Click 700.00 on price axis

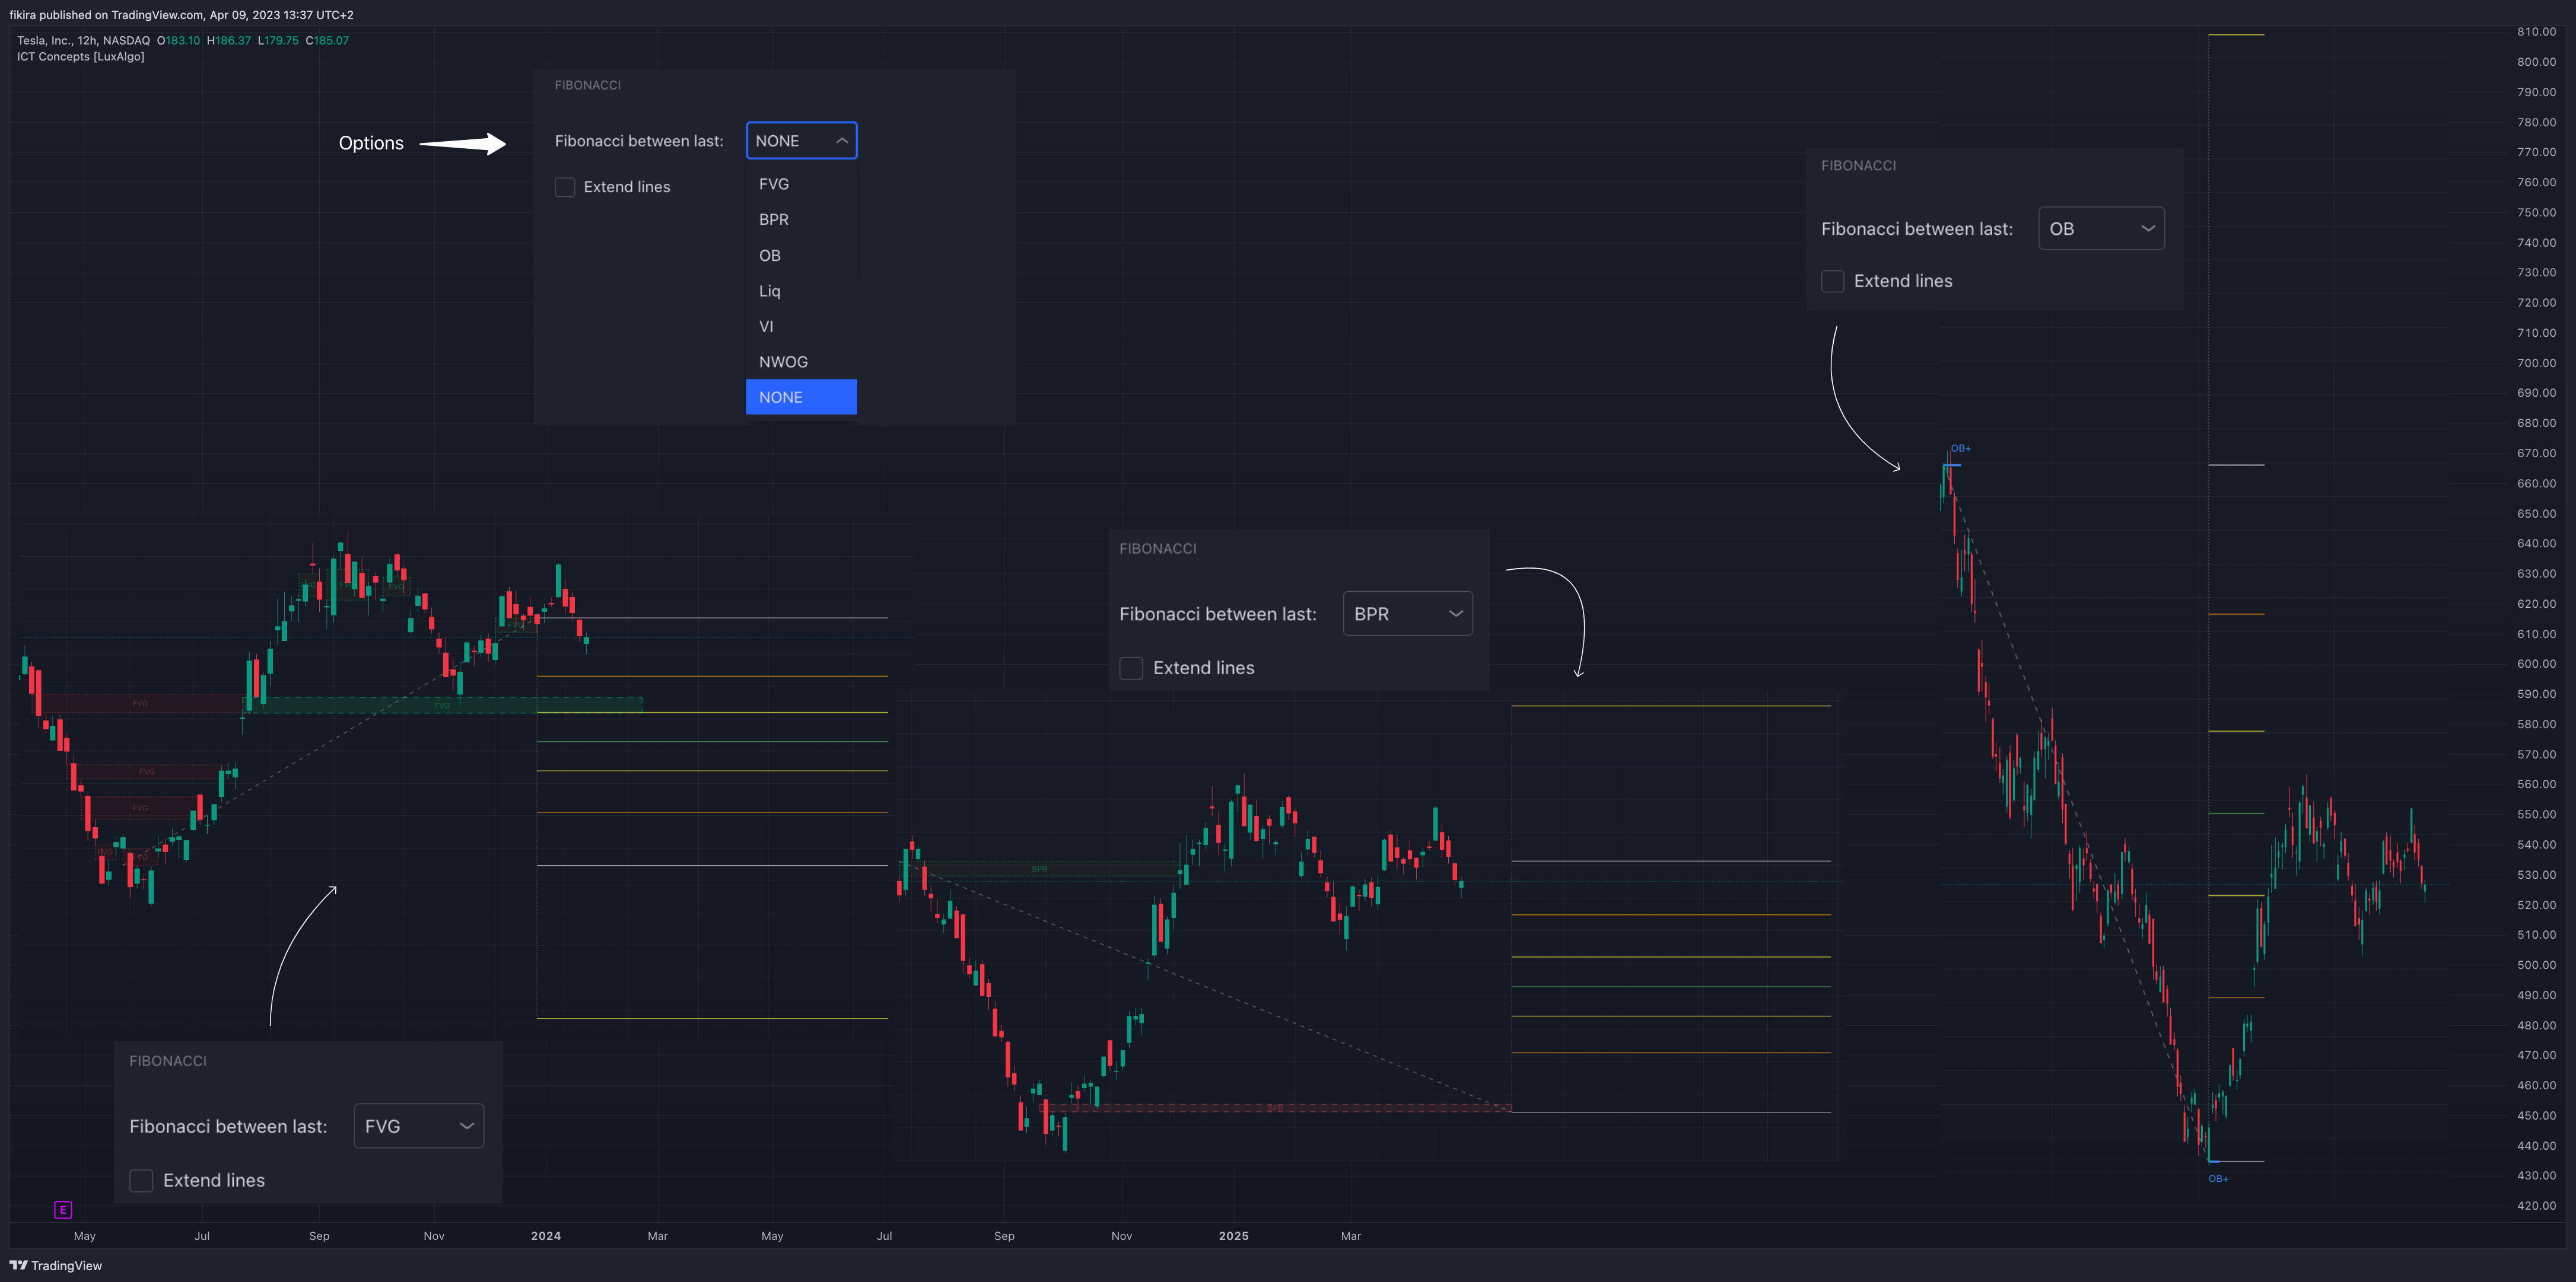tap(2536, 363)
